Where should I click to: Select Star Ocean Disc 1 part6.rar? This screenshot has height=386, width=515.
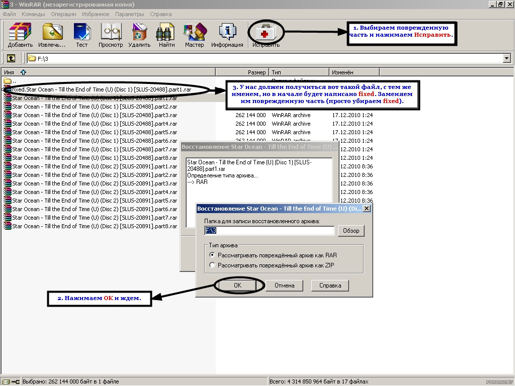click(x=95, y=141)
